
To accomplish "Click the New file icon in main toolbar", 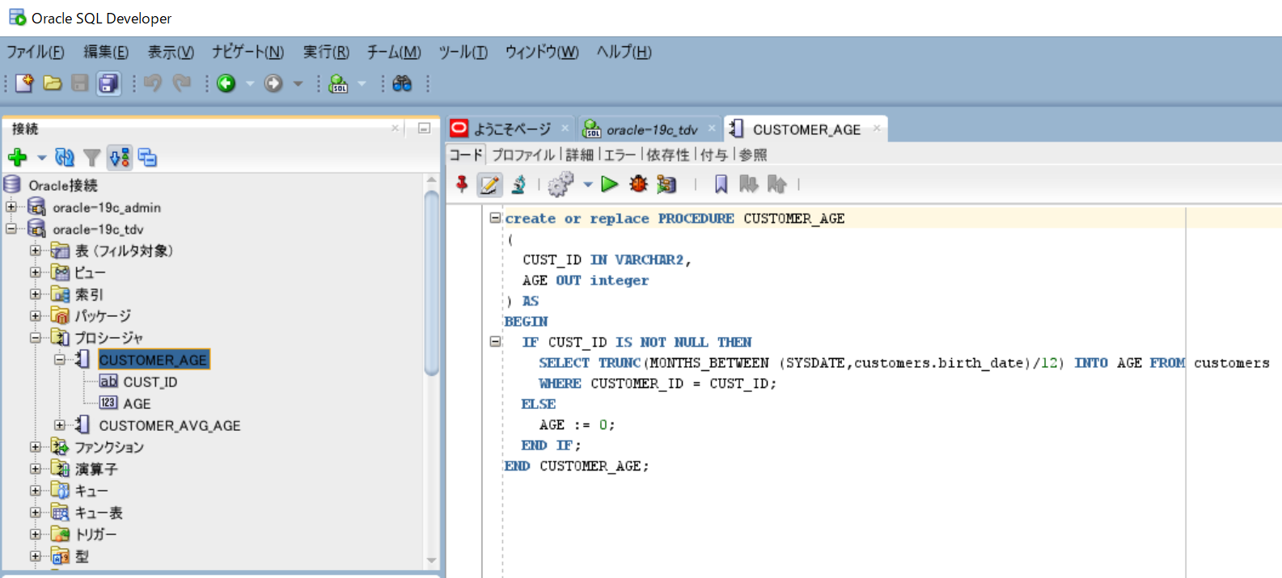I will pos(24,82).
